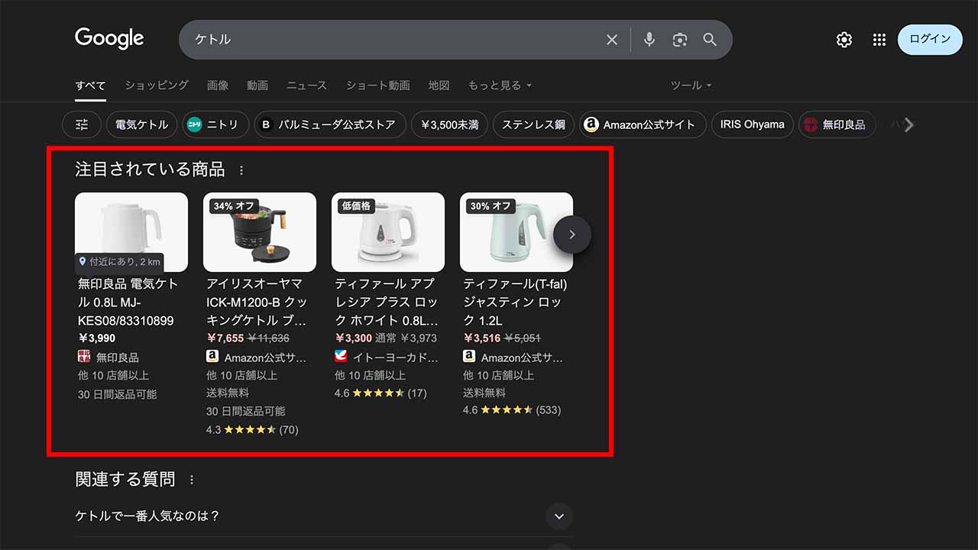Screen dimensions: 978x550
Task: Select the 電気ケトル filter chip
Action: click(x=141, y=125)
